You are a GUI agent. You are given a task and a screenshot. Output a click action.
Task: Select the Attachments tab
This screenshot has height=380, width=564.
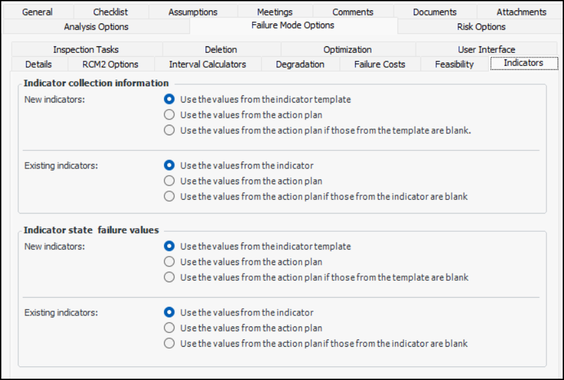tap(521, 12)
